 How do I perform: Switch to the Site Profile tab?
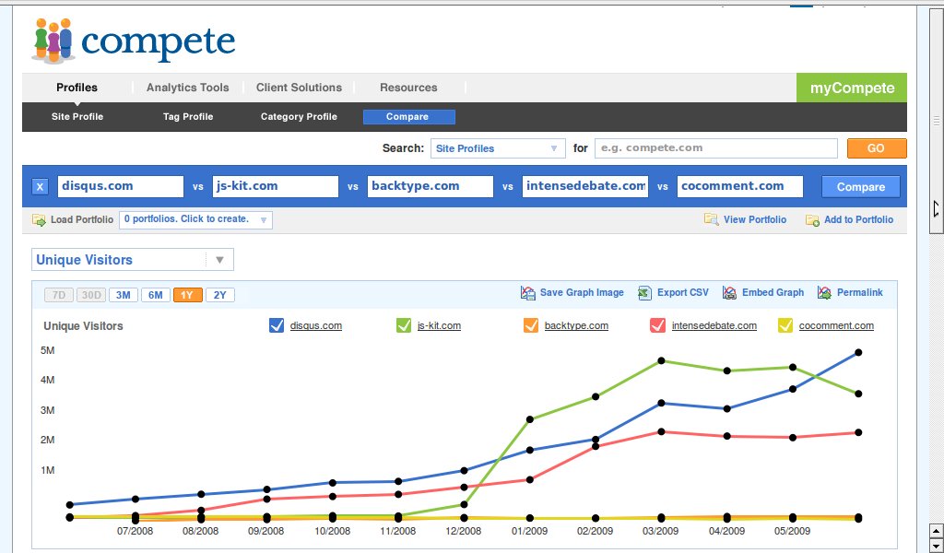pyautogui.click(x=77, y=117)
